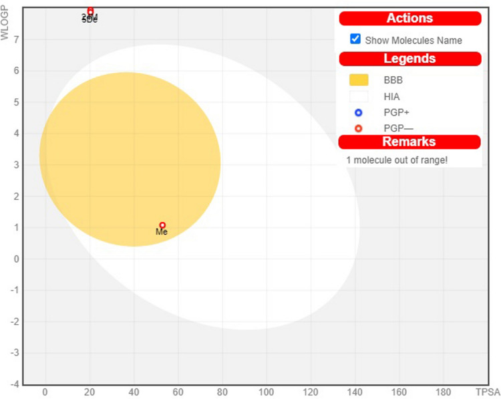Click the '1 molecule out of range!' remark

click(x=397, y=160)
